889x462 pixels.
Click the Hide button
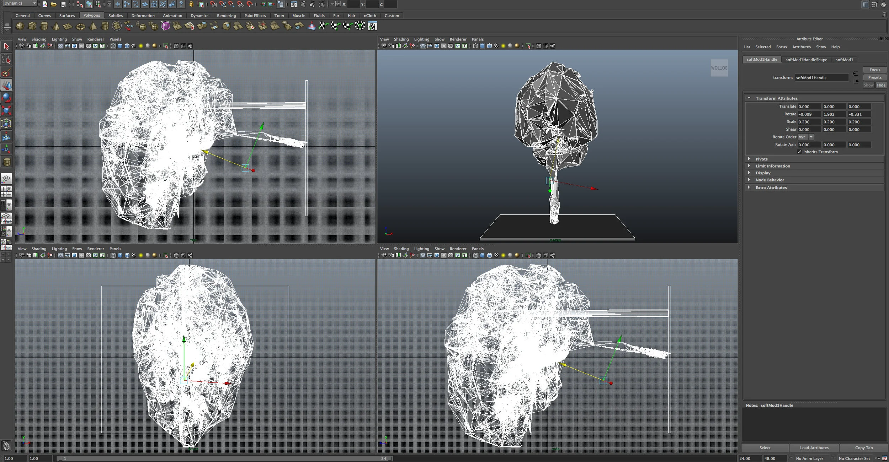coord(881,85)
